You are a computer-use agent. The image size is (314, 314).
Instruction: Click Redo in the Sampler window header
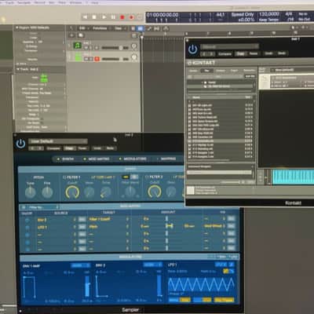click(110, 148)
